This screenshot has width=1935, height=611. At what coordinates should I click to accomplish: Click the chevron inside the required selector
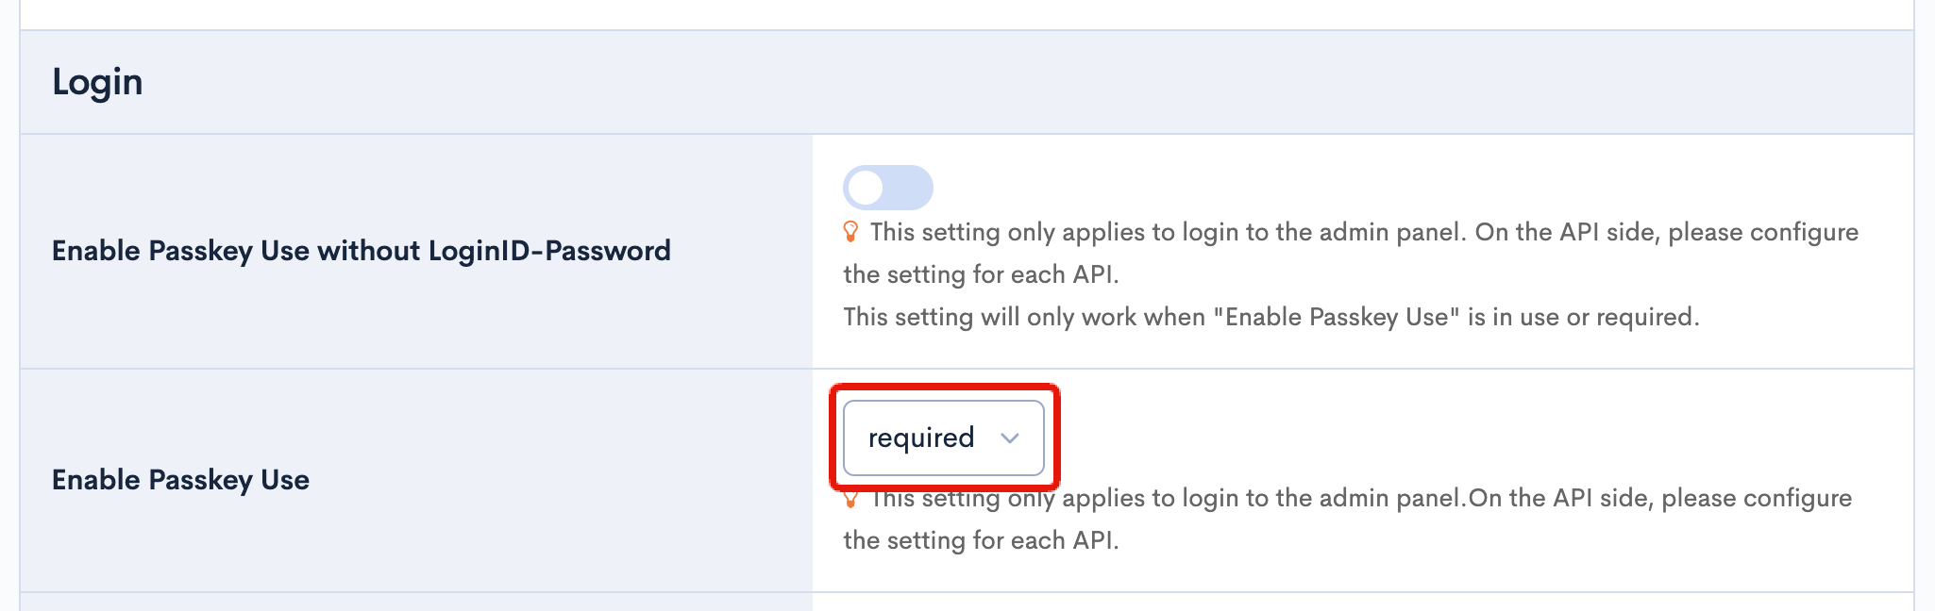(x=1011, y=438)
